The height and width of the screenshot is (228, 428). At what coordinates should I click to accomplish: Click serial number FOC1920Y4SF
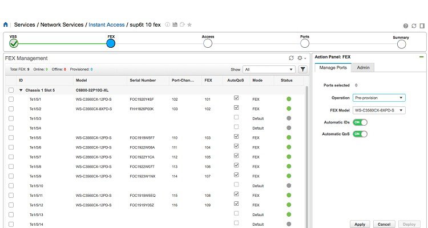[x=142, y=100]
